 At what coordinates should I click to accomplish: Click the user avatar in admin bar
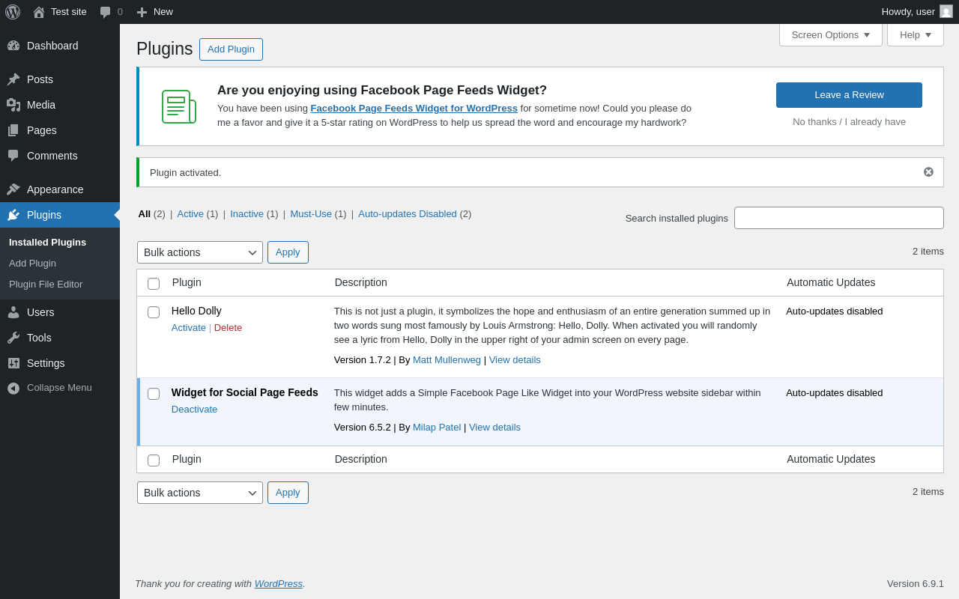point(946,12)
